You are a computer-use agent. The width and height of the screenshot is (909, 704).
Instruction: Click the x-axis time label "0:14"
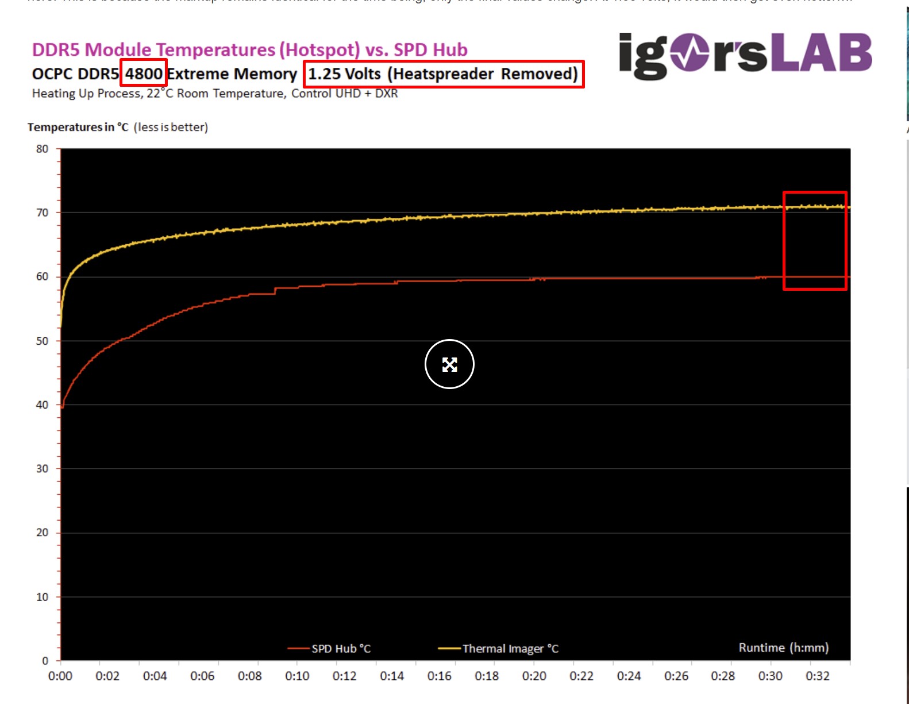(392, 676)
